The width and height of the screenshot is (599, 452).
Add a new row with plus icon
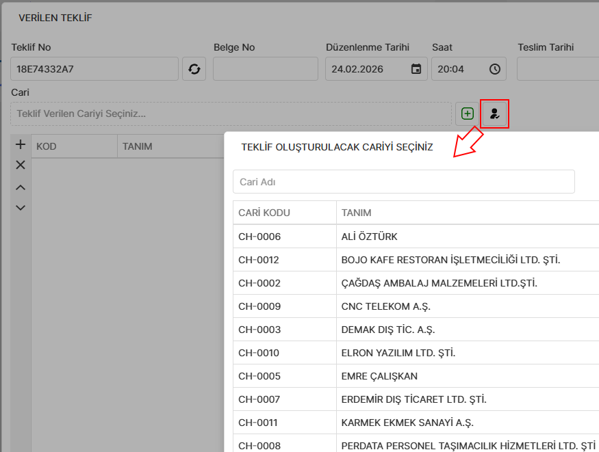21,144
